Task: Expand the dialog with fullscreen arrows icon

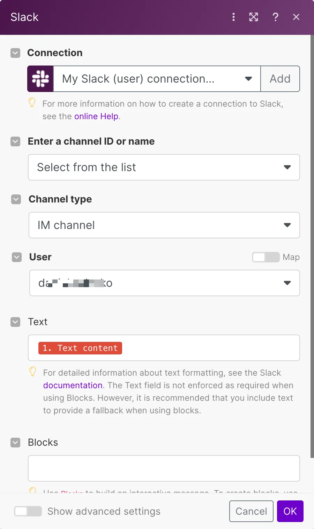Action: [254, 17]
